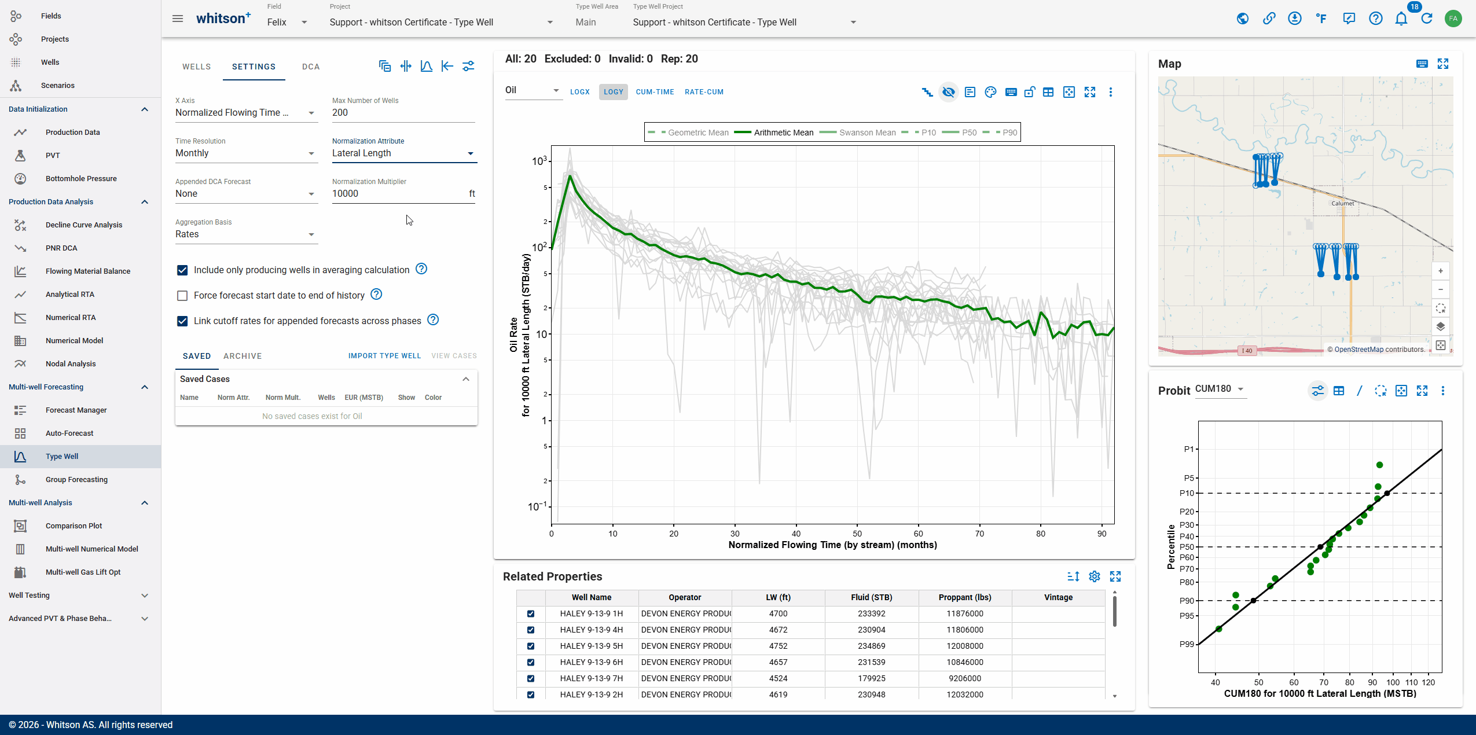Select the CUM-TIME plot view
Screen dimensions: 1476x735
click(655, 92)
